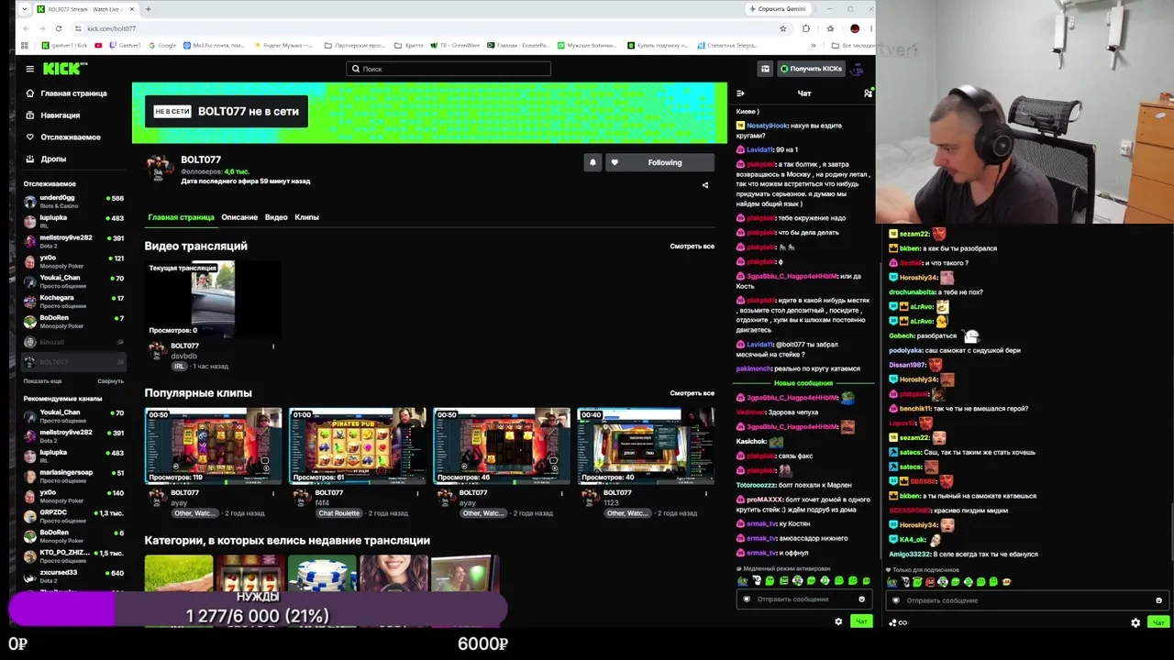1174x660 pixels.
Task: Open settings gear in right overlay chat
Action: [1135, 622]
